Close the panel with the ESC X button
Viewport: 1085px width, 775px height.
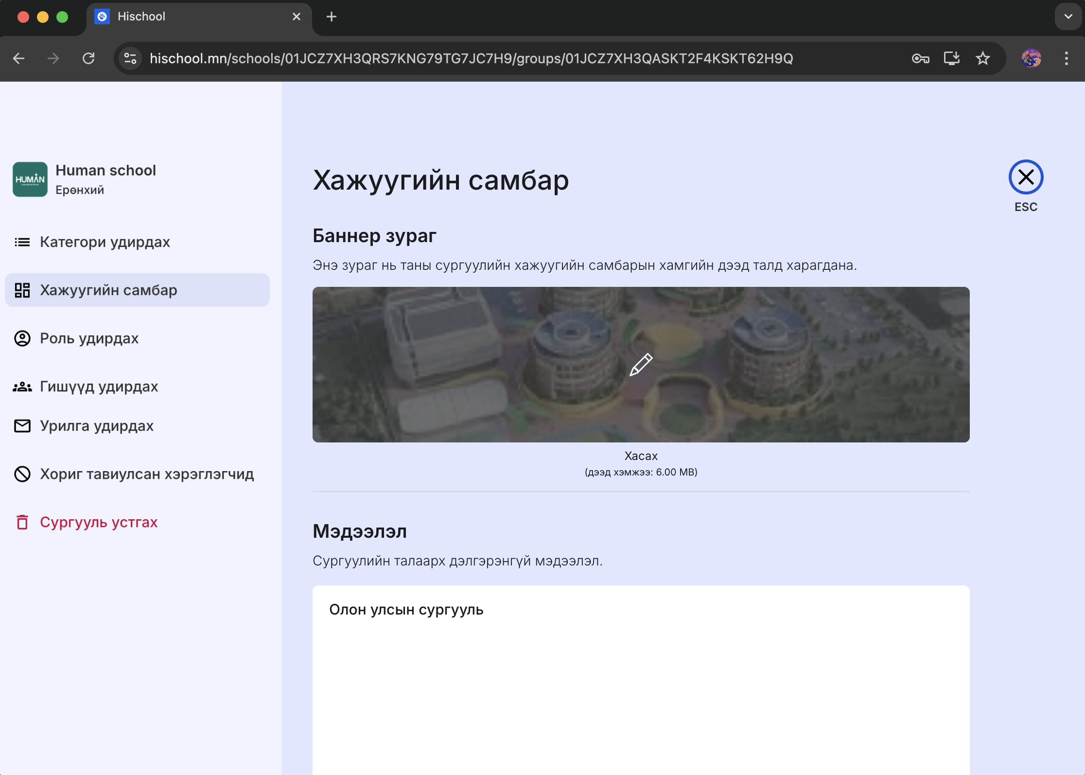[1026, 177]
